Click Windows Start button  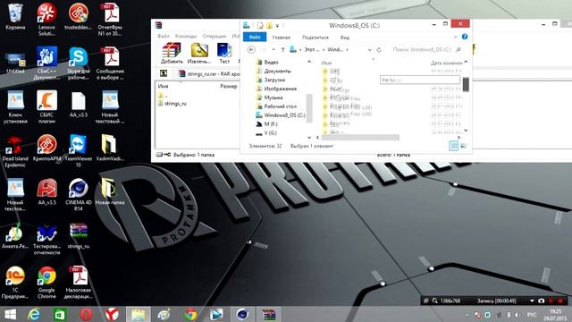[x=10, y=314]
